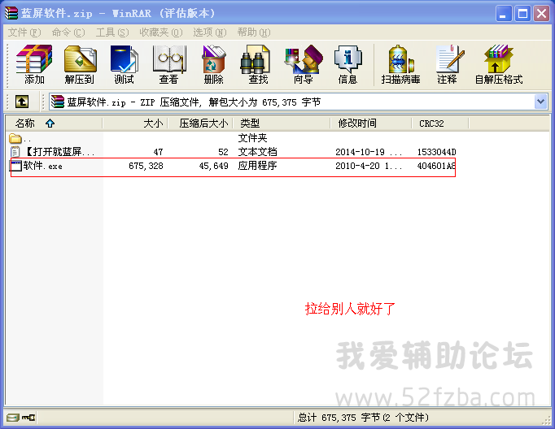Screen dimensions: 555x429
Task: Open the File (文件) menu
Action: point(24,32)
